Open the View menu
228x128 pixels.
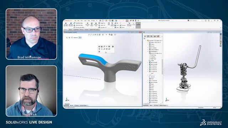[82, 21]
